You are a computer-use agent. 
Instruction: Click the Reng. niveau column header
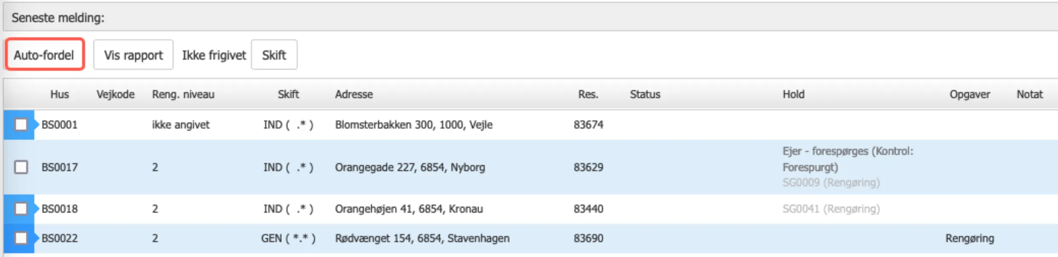point(183,94)
